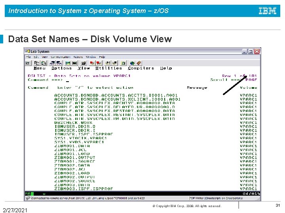285x213 pixels.
Task: Select the DB2CHECK.WORK data set
Action: click(x=74, y=123)
